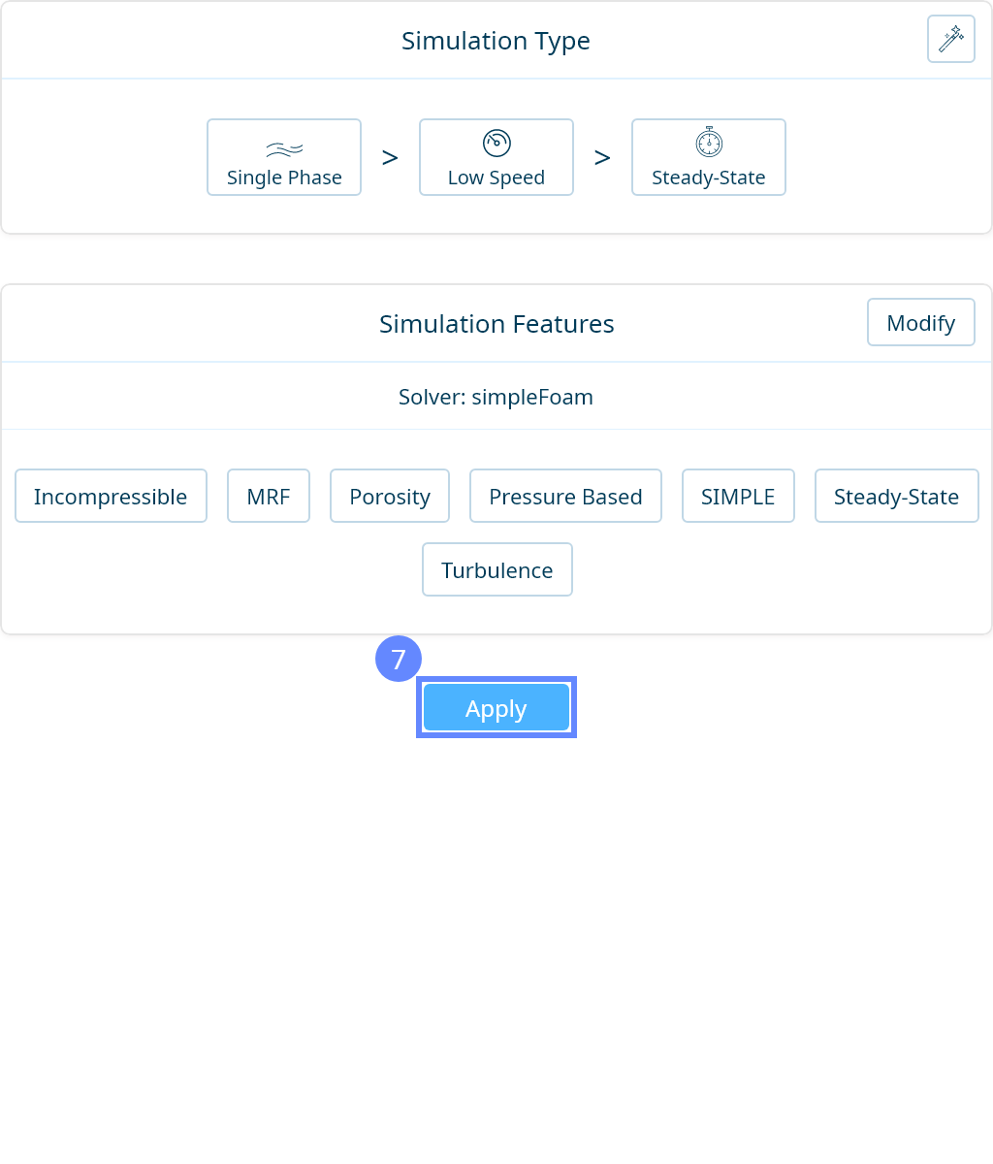Click the Solver: simpleFoam label
The image size is (993, 1164).
(496, 397)
